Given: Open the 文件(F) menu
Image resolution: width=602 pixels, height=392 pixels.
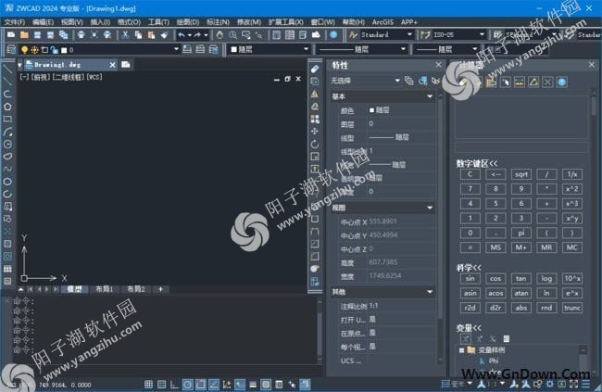Looking at the screenshot, I should [15, 22].
